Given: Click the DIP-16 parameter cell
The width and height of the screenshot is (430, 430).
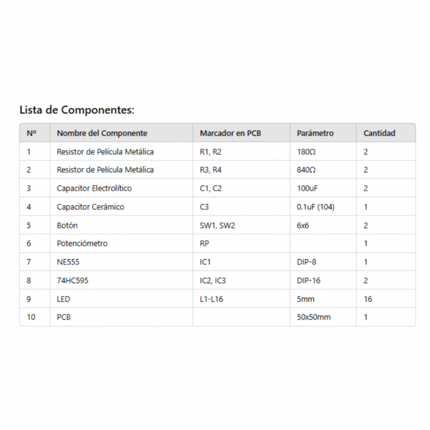Looking at the screenshot, I should (x=309, y=281).
